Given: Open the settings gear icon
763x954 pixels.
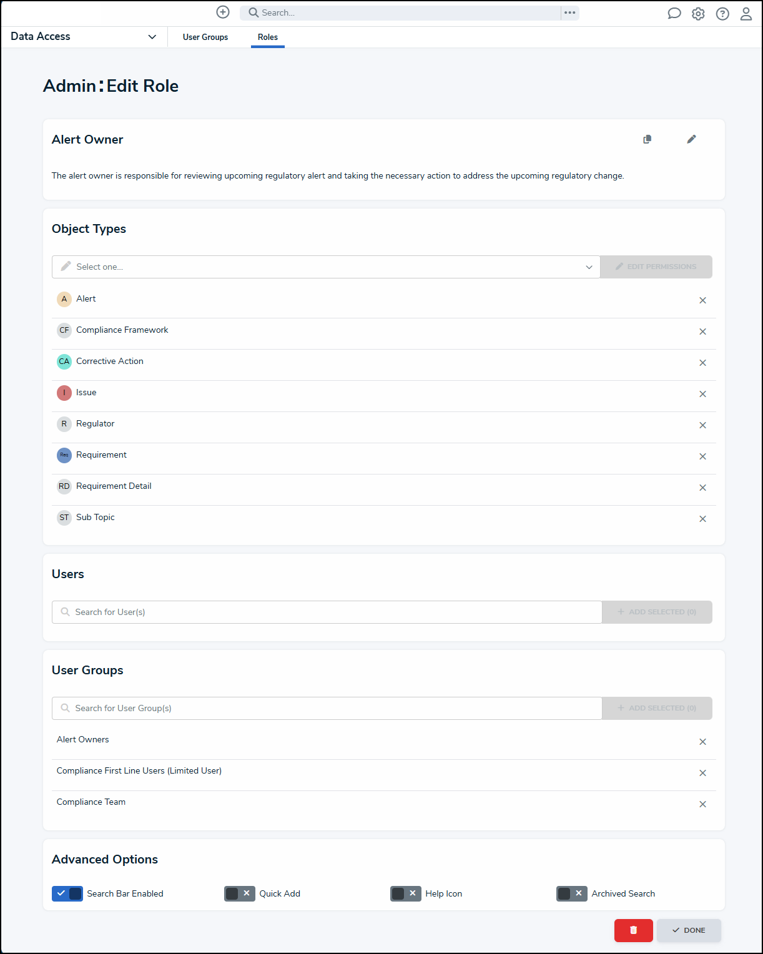Looking at the screenshot, I should pyautogui.click(x=698, y=14).
